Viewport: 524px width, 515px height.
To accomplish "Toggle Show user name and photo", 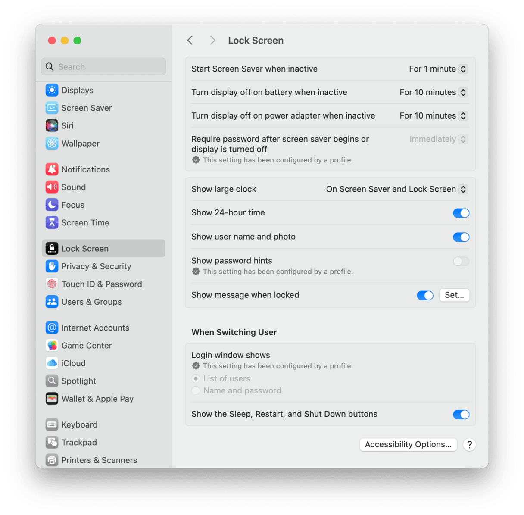I will tap(461, 237).
